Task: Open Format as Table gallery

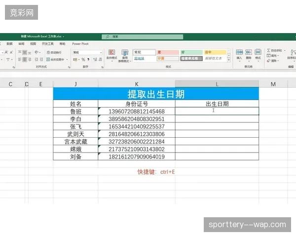Action: point(125,56)
